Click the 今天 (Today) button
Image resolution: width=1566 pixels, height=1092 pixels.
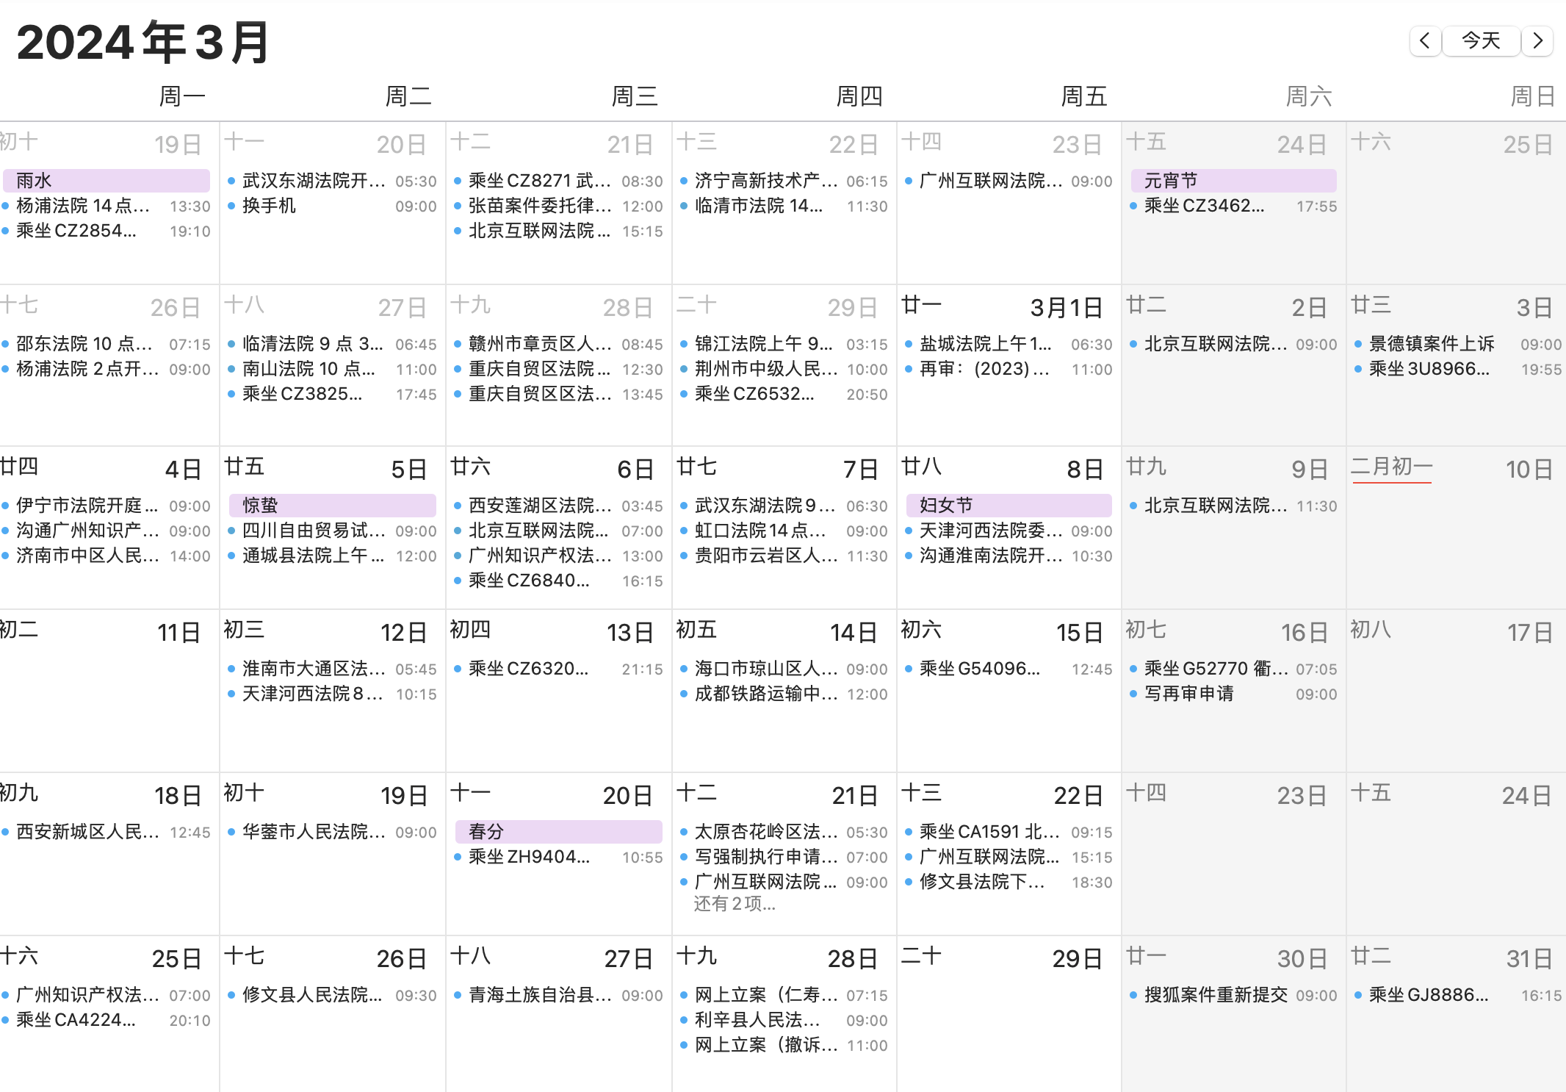(x=1481, y=40)
